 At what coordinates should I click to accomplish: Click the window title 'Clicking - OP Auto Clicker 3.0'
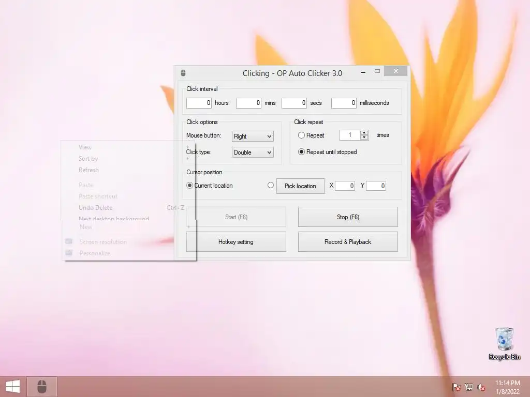(292, 73)
